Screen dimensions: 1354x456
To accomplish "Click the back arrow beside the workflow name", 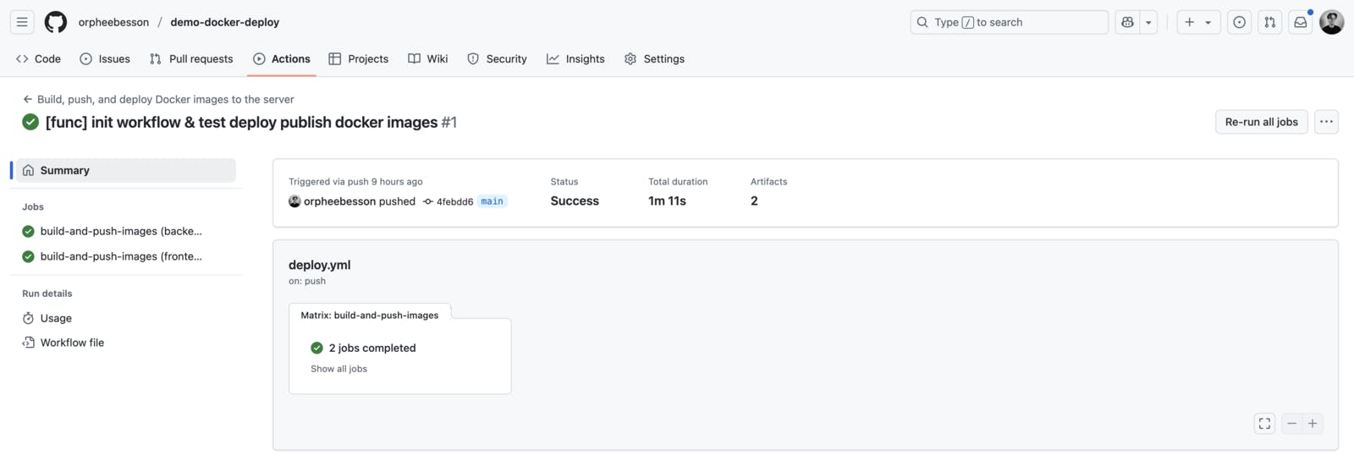I will (27, 99).
